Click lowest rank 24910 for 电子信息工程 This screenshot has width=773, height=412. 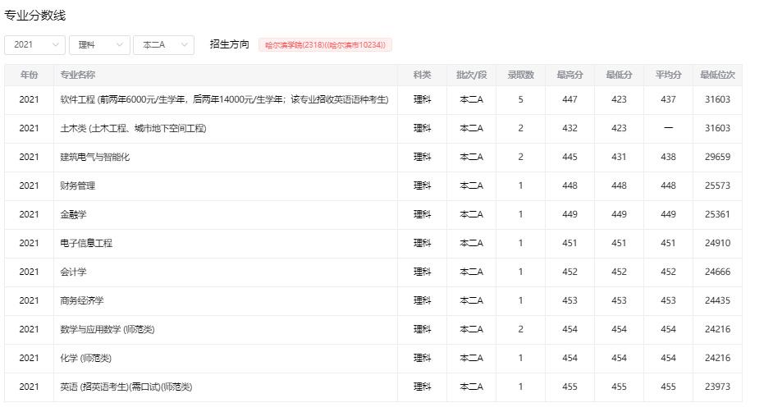(718, 243)
